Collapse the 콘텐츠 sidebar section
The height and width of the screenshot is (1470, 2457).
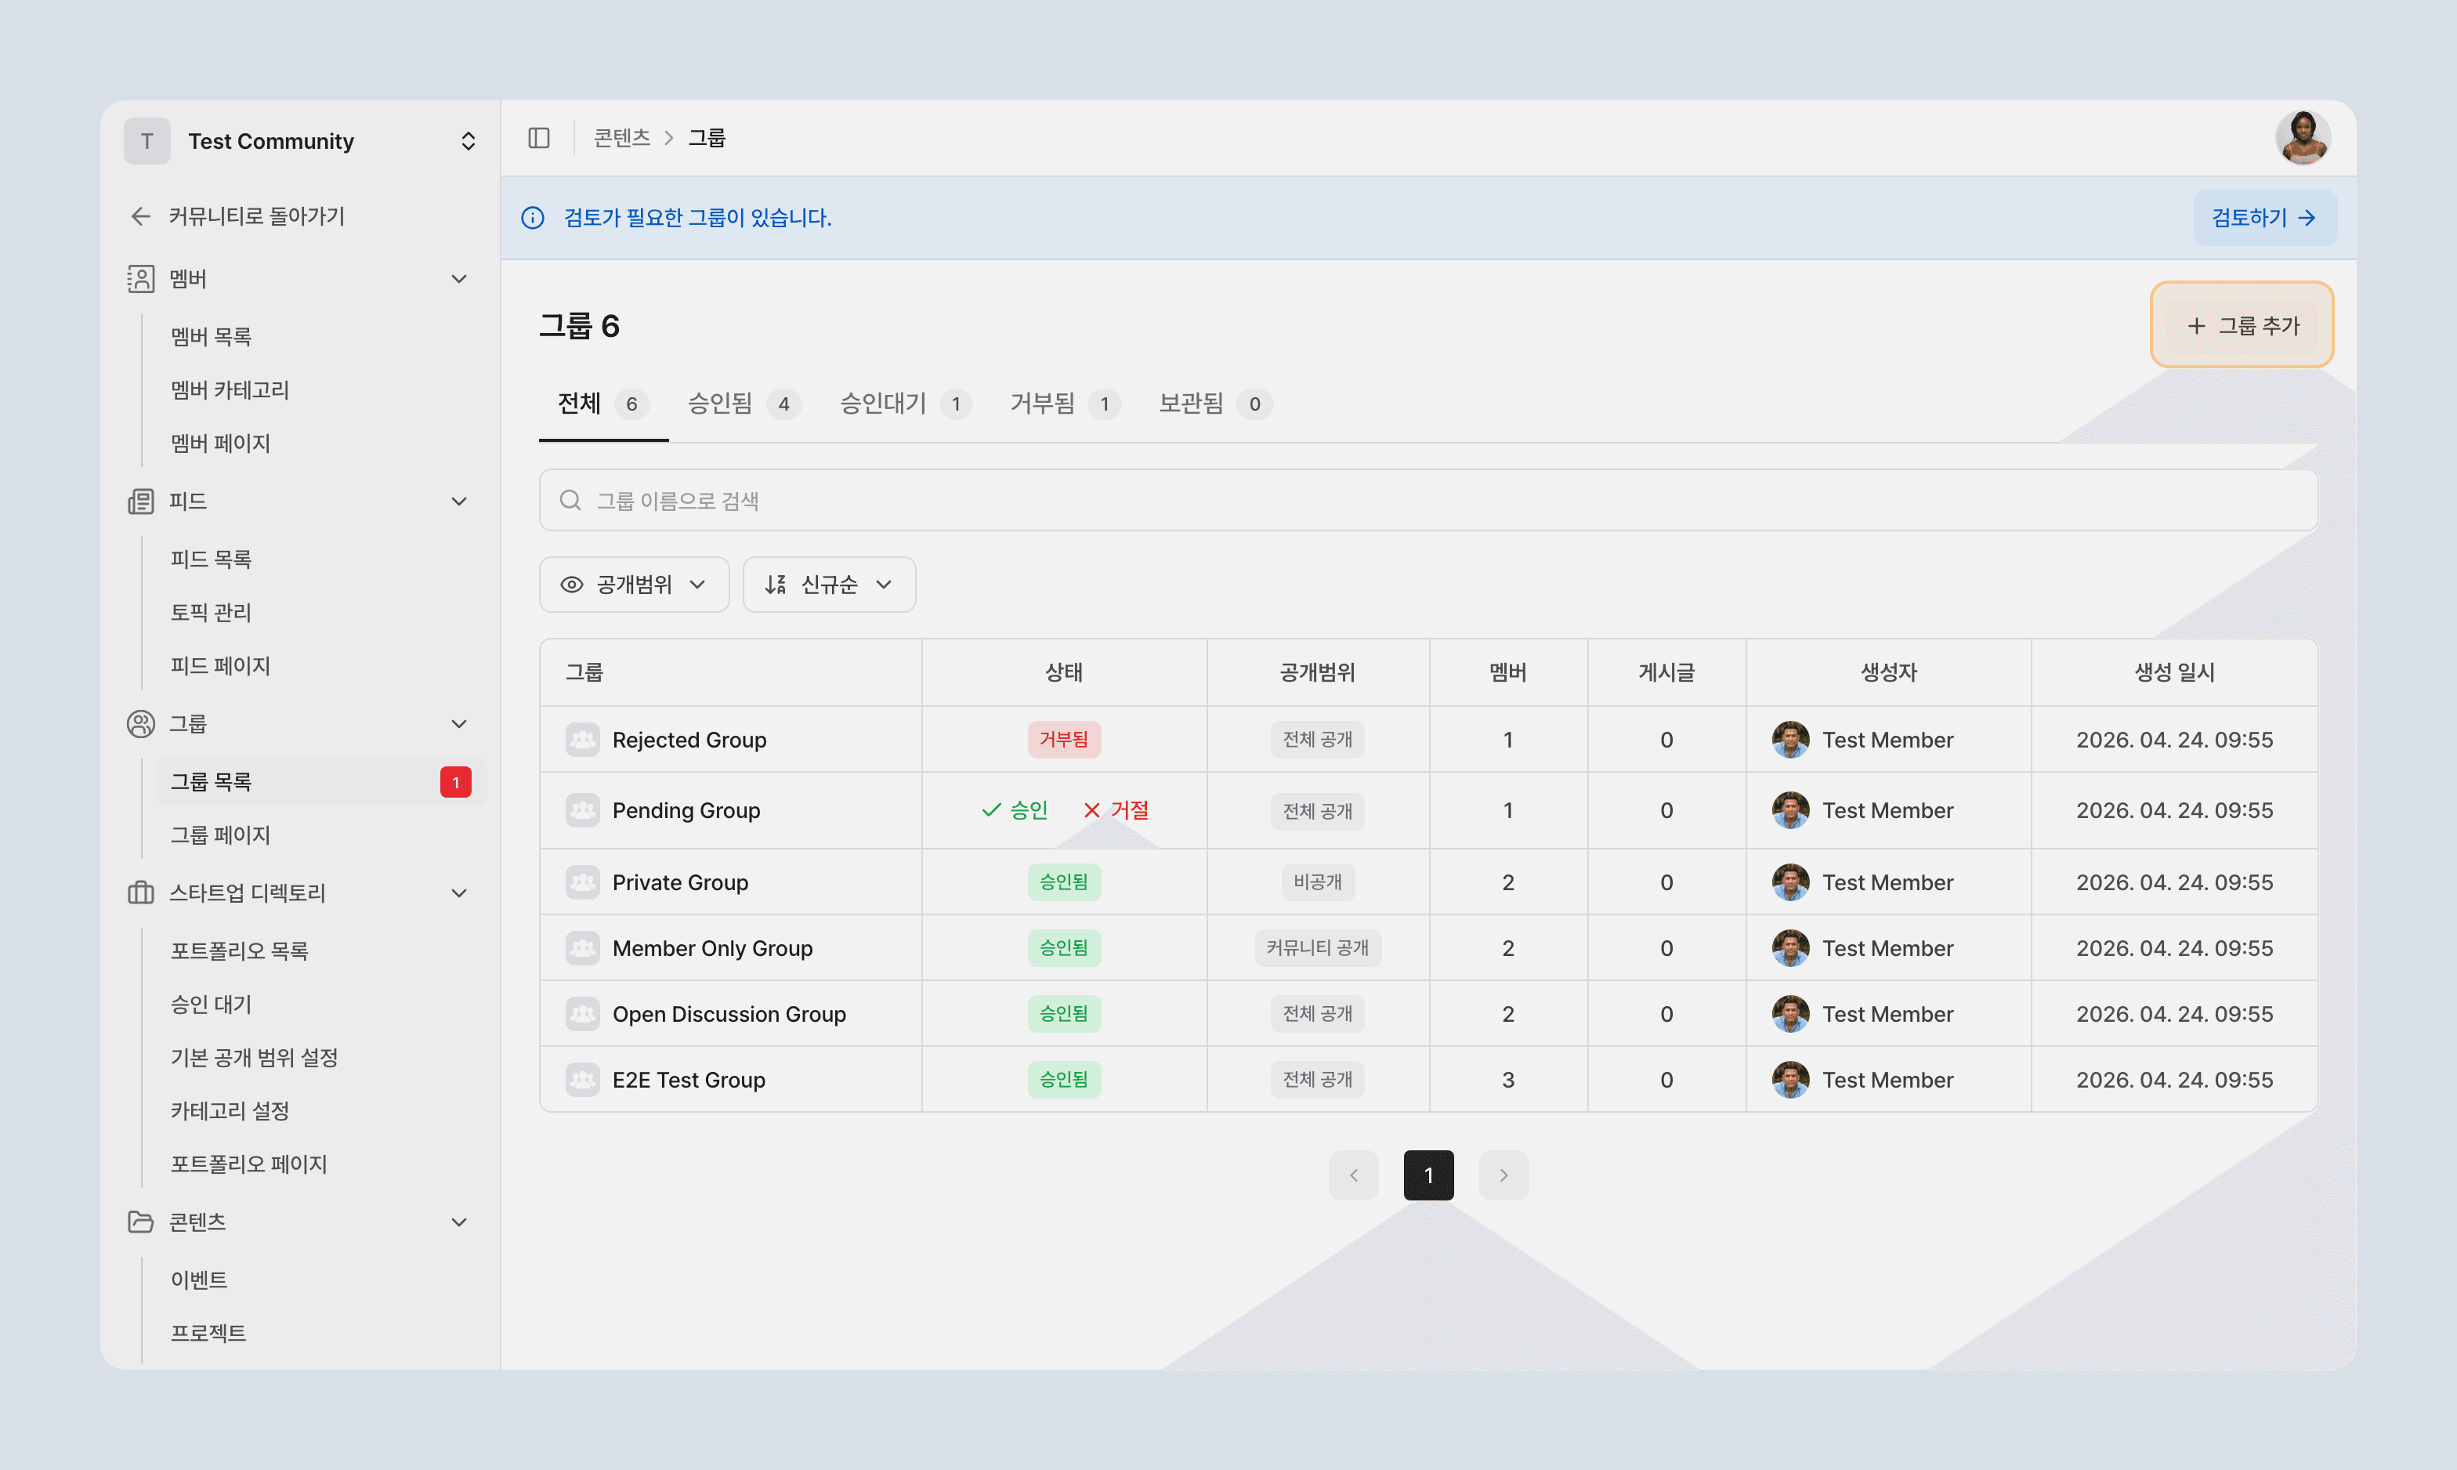[459, 1222]
